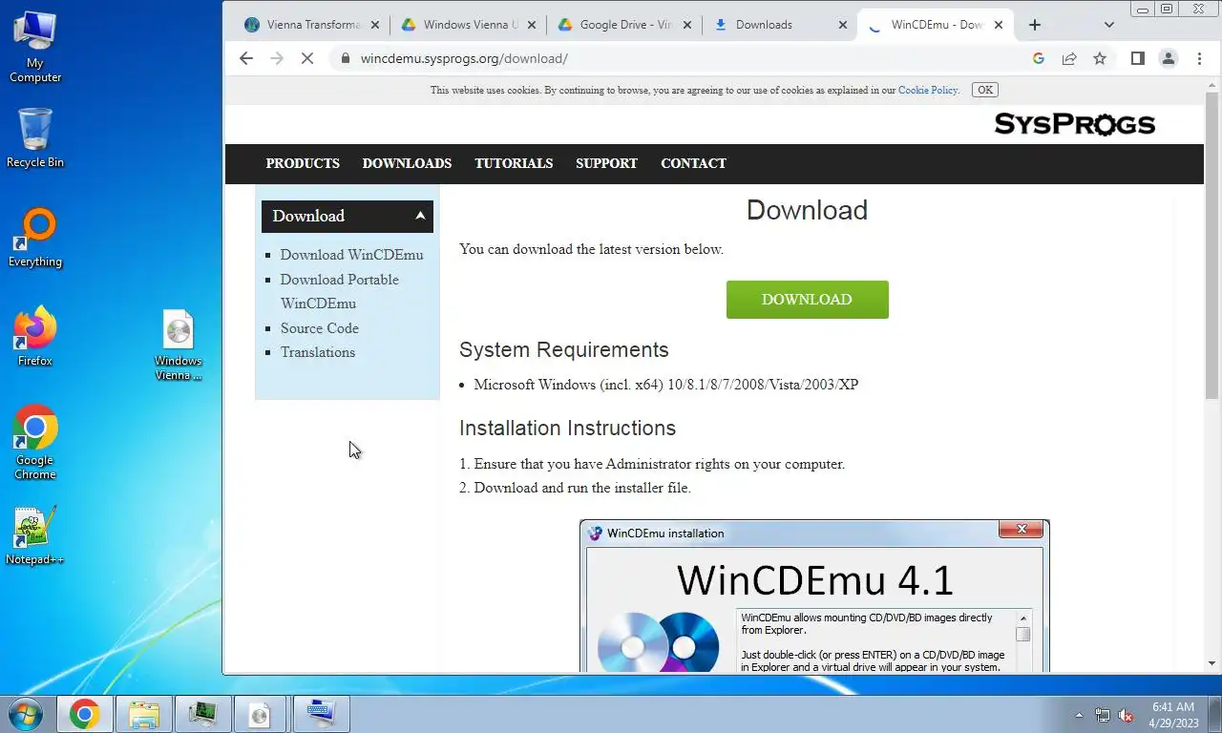Open My Computer desktop icon
1222x733 pixels.
(35, 45)
